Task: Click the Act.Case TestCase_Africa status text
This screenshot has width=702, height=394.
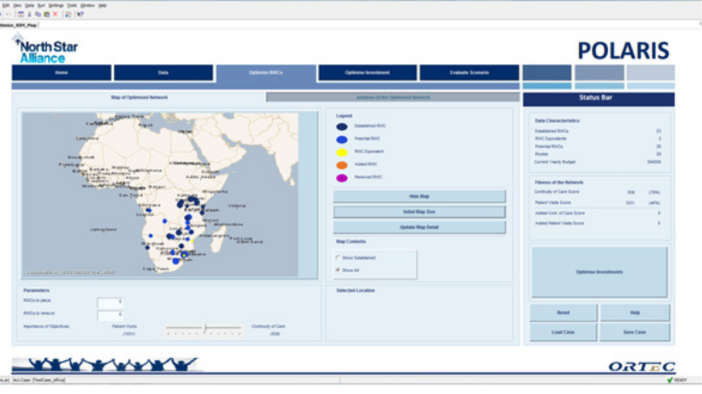Action: click(x=39, y=380)
